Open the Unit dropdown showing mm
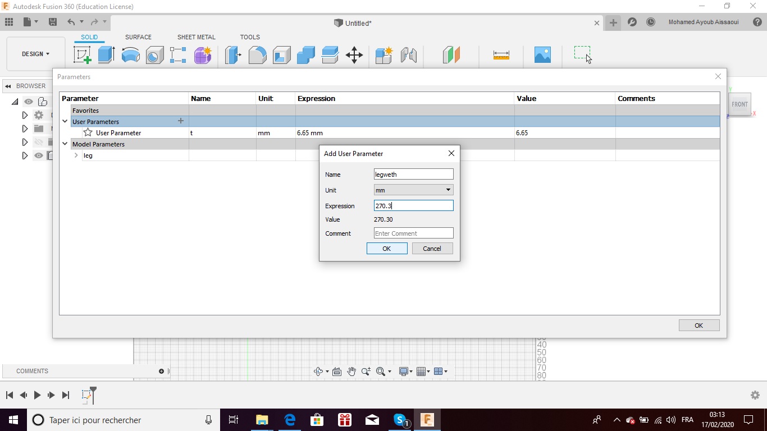This screenshot has width=767, height=431. coord(413,190)
